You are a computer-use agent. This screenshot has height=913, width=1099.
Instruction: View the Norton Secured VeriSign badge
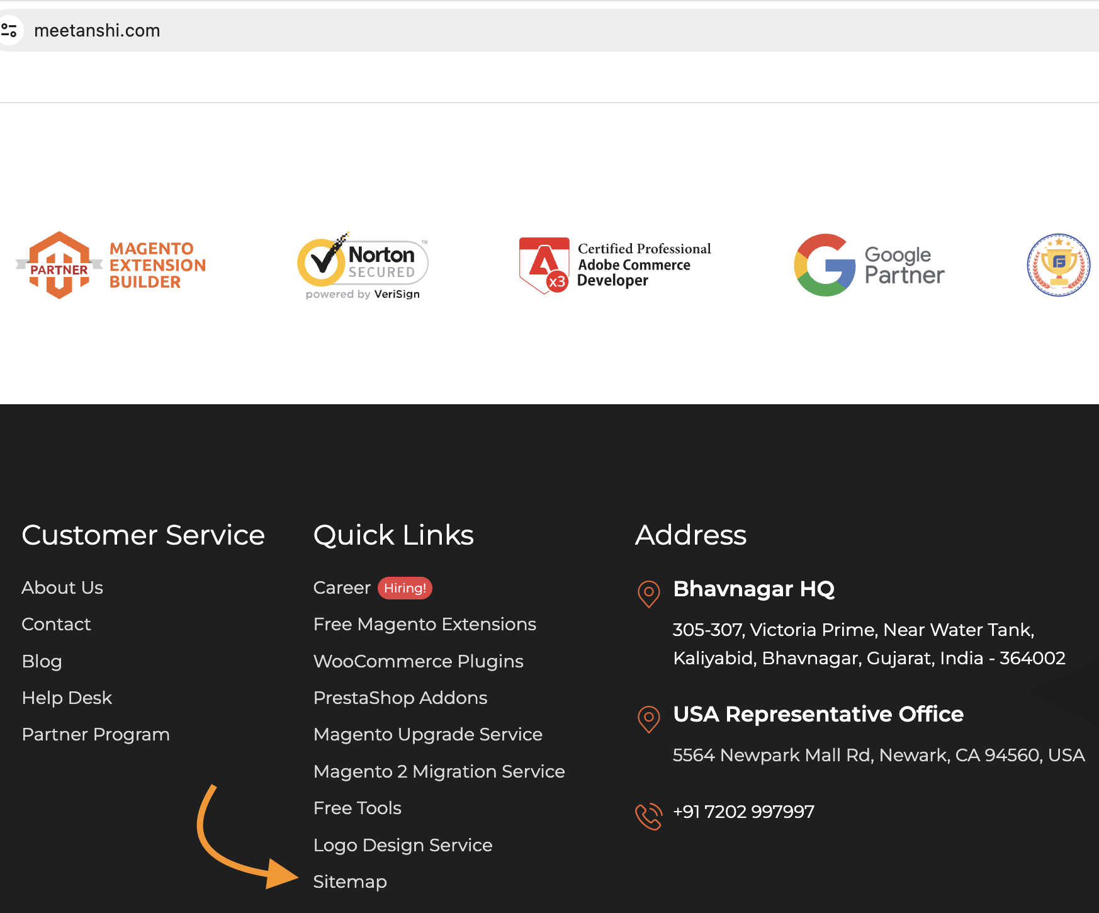363,266
